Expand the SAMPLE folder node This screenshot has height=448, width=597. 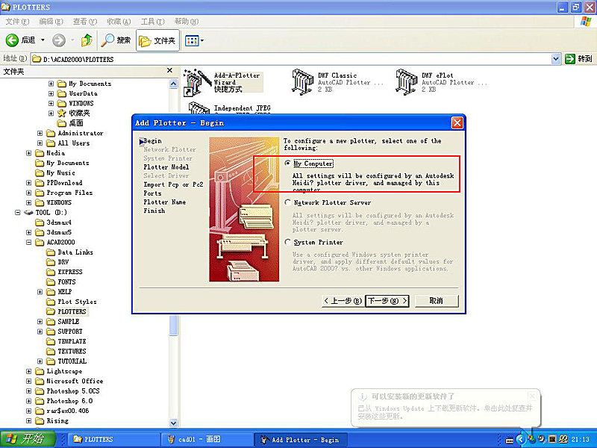click(x=40, y=322)
